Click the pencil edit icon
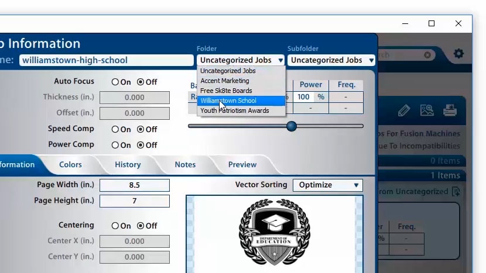The height and width of the screenshot is (273, 486). (403, 110)
